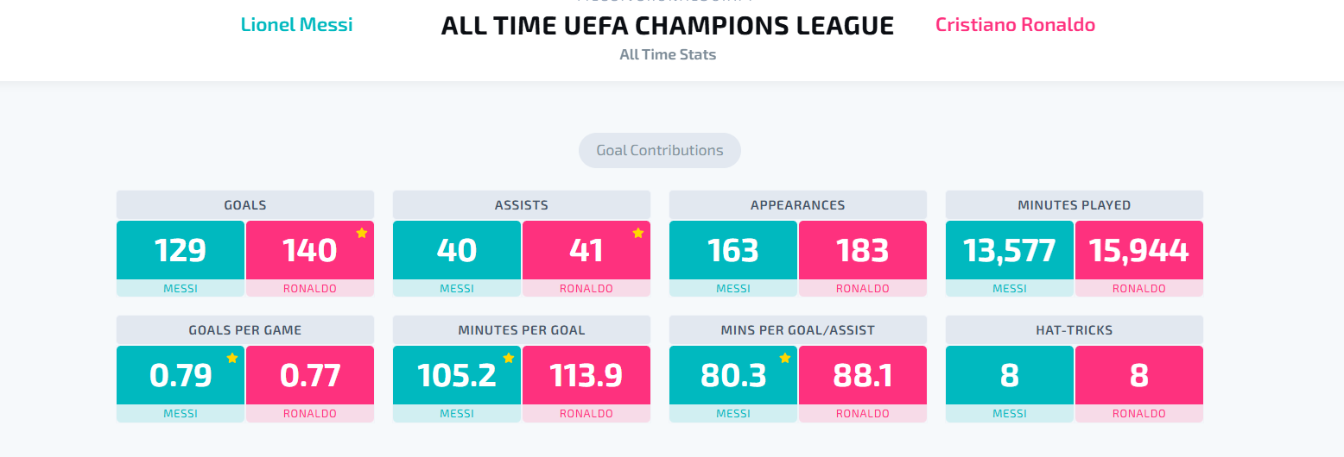The height and width of the screenshot is (457, 1344).
Task: Click the All Time Stats subtitle
Action: (668, 54)
